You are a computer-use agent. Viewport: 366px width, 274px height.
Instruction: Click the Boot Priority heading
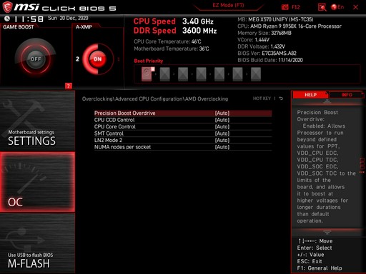click(149, 61)
